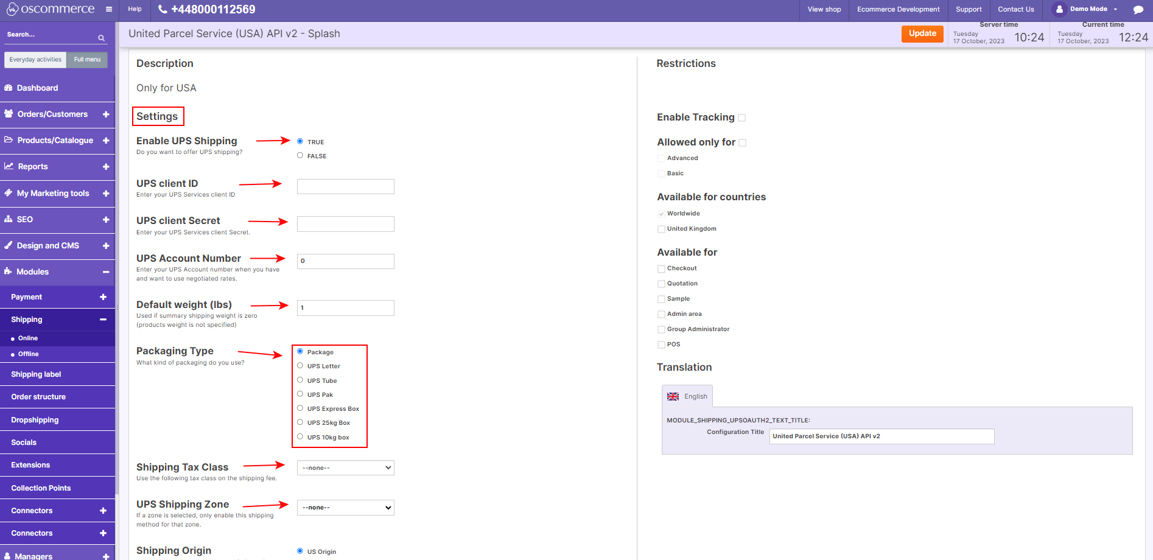Open Ecommerce Development menu item
The height and width of the screenshot is (560, 1153).
coord(899,10)
